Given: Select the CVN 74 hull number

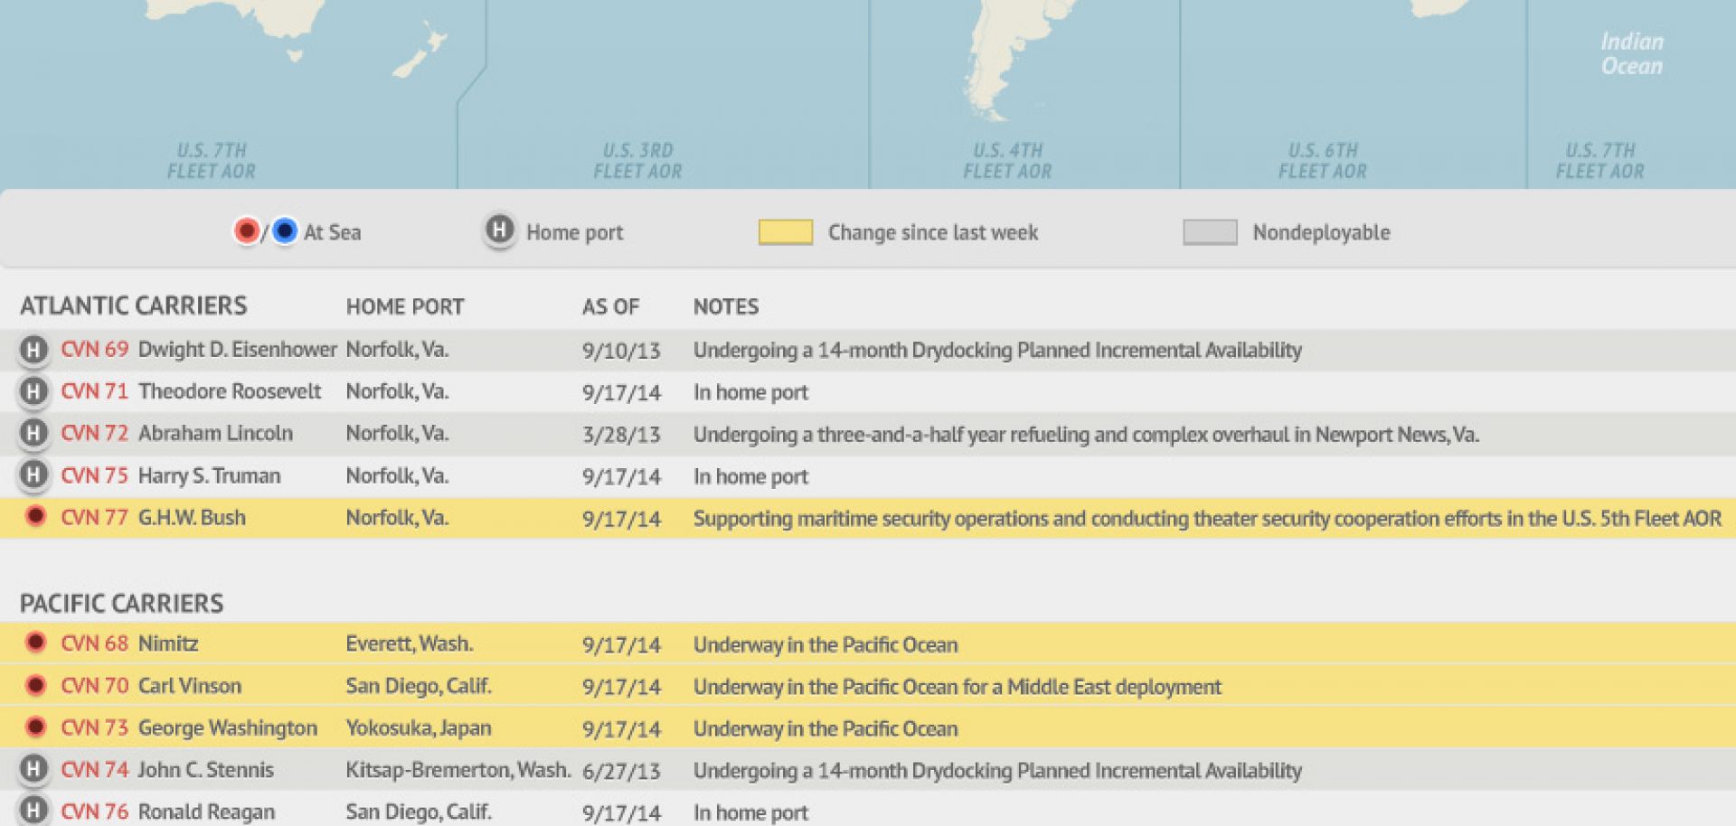Looking at the screenshot, I should (95, 770).
